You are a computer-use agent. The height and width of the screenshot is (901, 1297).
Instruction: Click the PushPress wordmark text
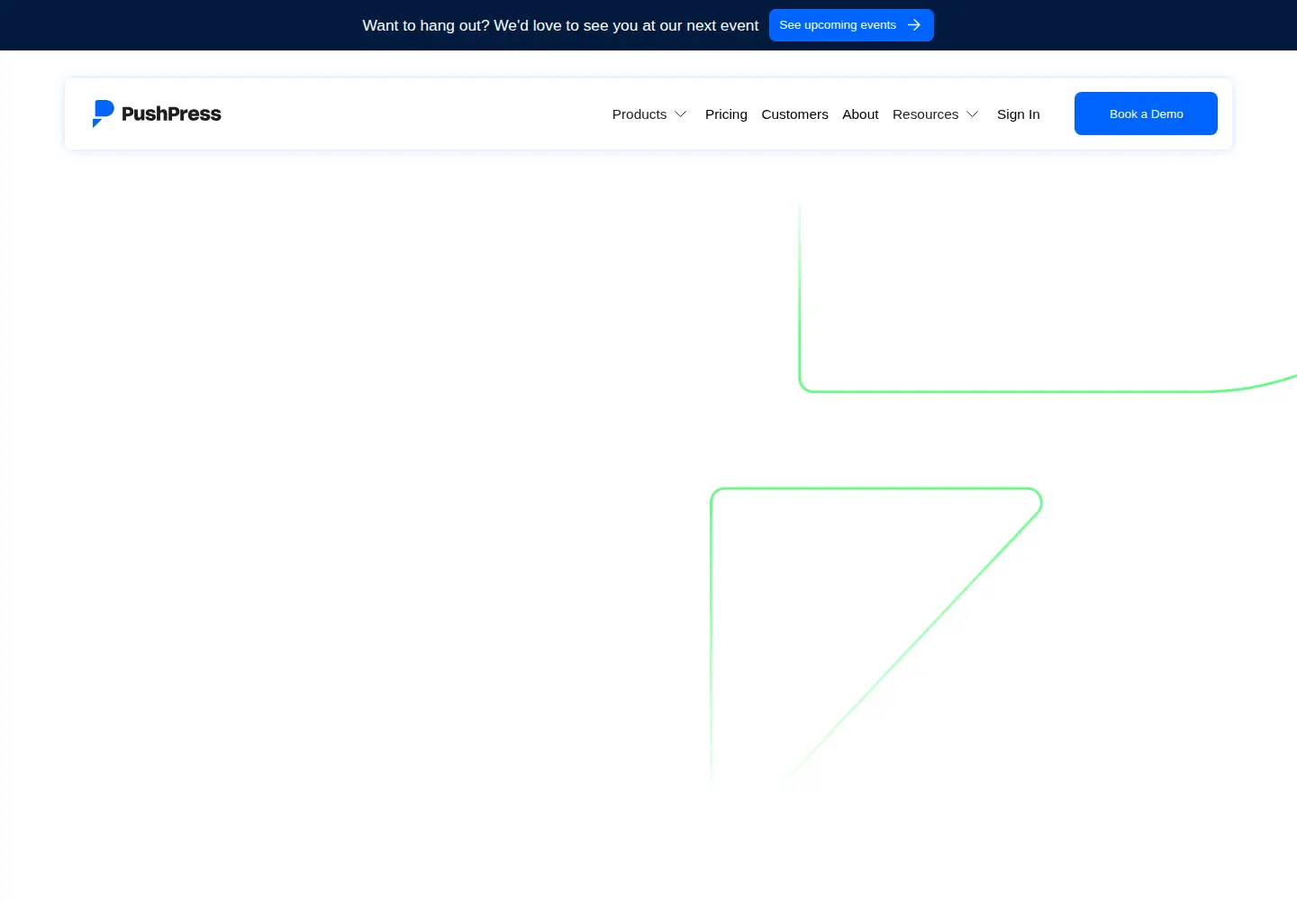pos(171,114)
